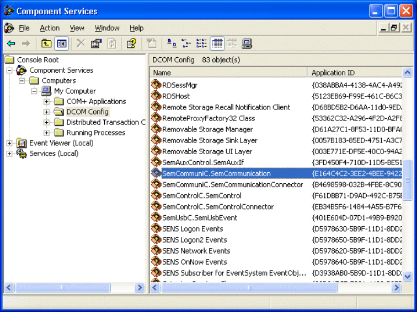Select SemCommuniC.SemCommunicationConnector entry
This screenshot has height=312, width=417.
[232, 185]
